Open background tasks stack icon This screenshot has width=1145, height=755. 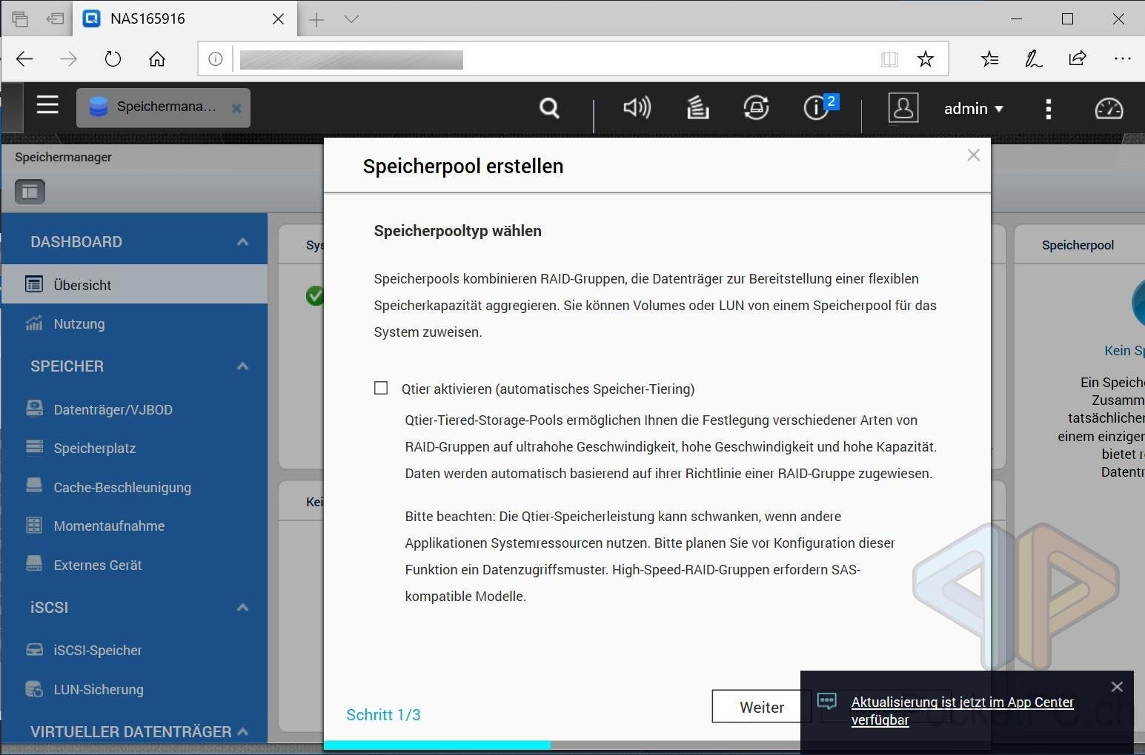pos(697,108)
